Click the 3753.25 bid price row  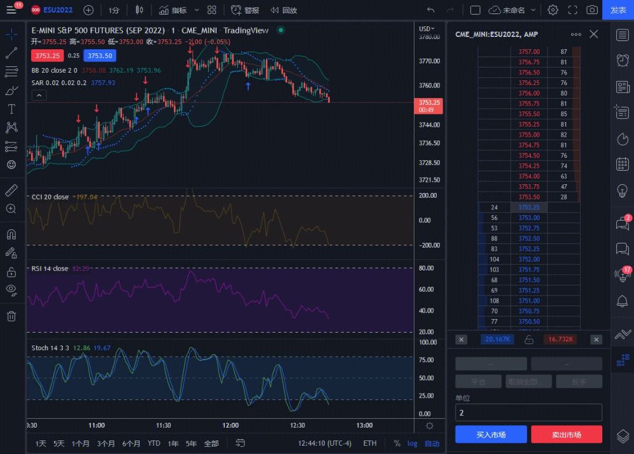(529, 207)
